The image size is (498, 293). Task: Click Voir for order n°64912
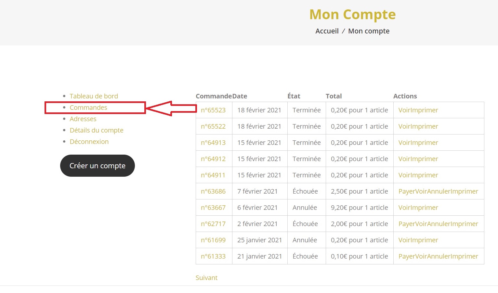[x=404, y=159]
